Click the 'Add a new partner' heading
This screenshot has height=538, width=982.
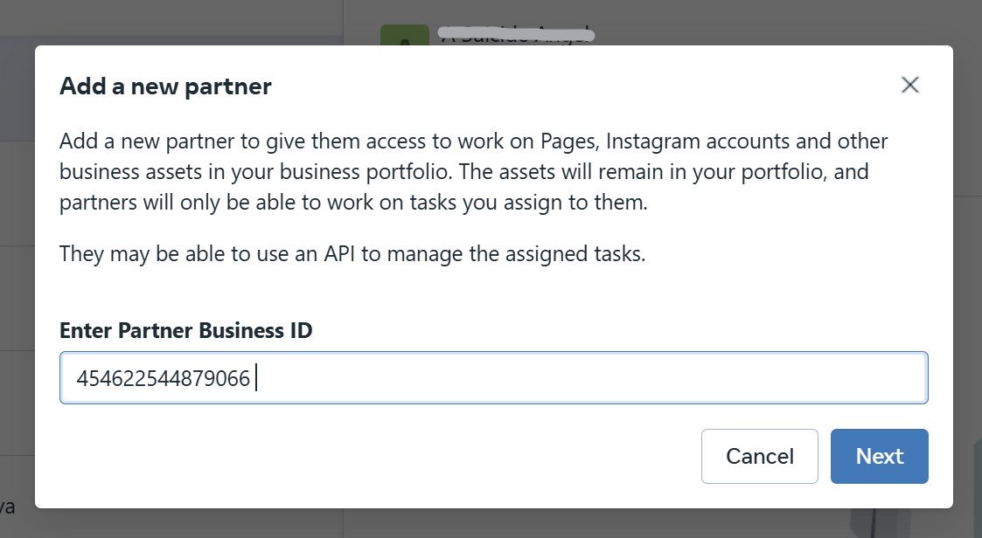(x=165, y=86)
